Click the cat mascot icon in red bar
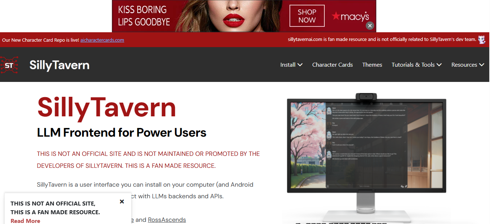Image resolution: width=490 pixels, height=224 pixels. click(482, 40)
